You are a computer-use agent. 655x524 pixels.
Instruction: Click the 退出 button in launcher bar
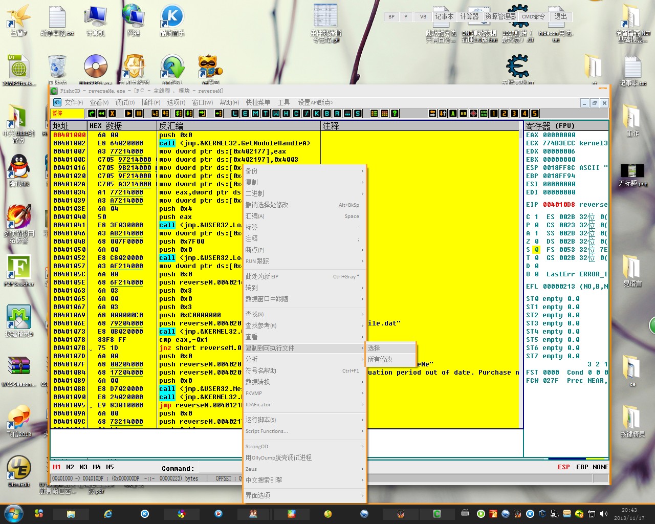point(560,16)
